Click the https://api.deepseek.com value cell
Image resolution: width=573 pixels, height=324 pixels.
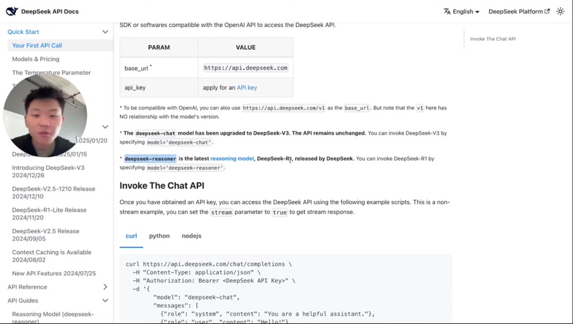[246, 68]
